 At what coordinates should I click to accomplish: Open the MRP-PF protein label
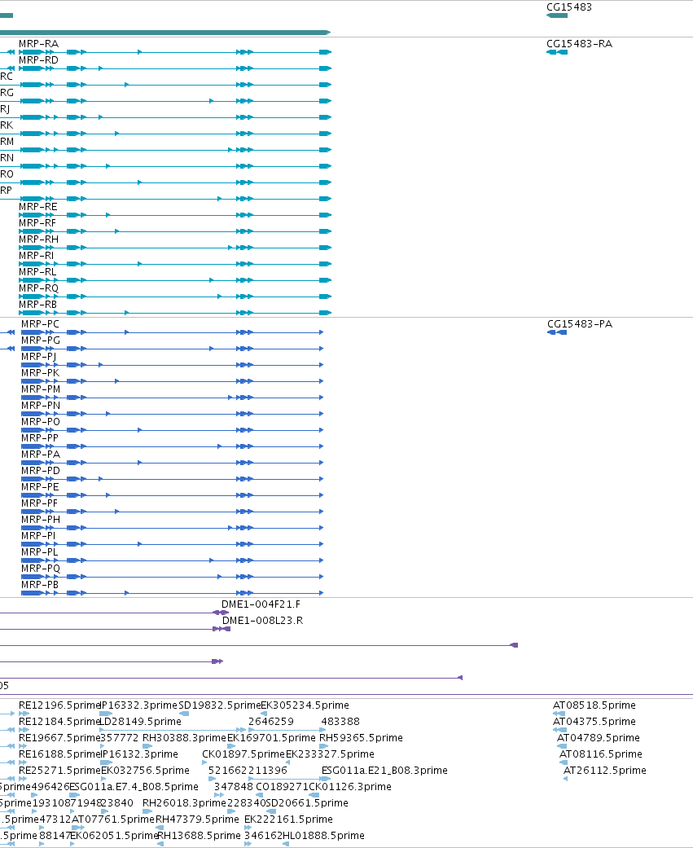[x=39, y=503]
